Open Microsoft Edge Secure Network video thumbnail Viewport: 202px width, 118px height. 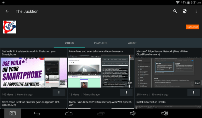coord(168,73)
